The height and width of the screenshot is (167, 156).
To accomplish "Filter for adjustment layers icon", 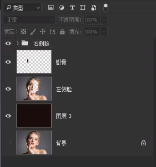I will (x=61, y=8).
